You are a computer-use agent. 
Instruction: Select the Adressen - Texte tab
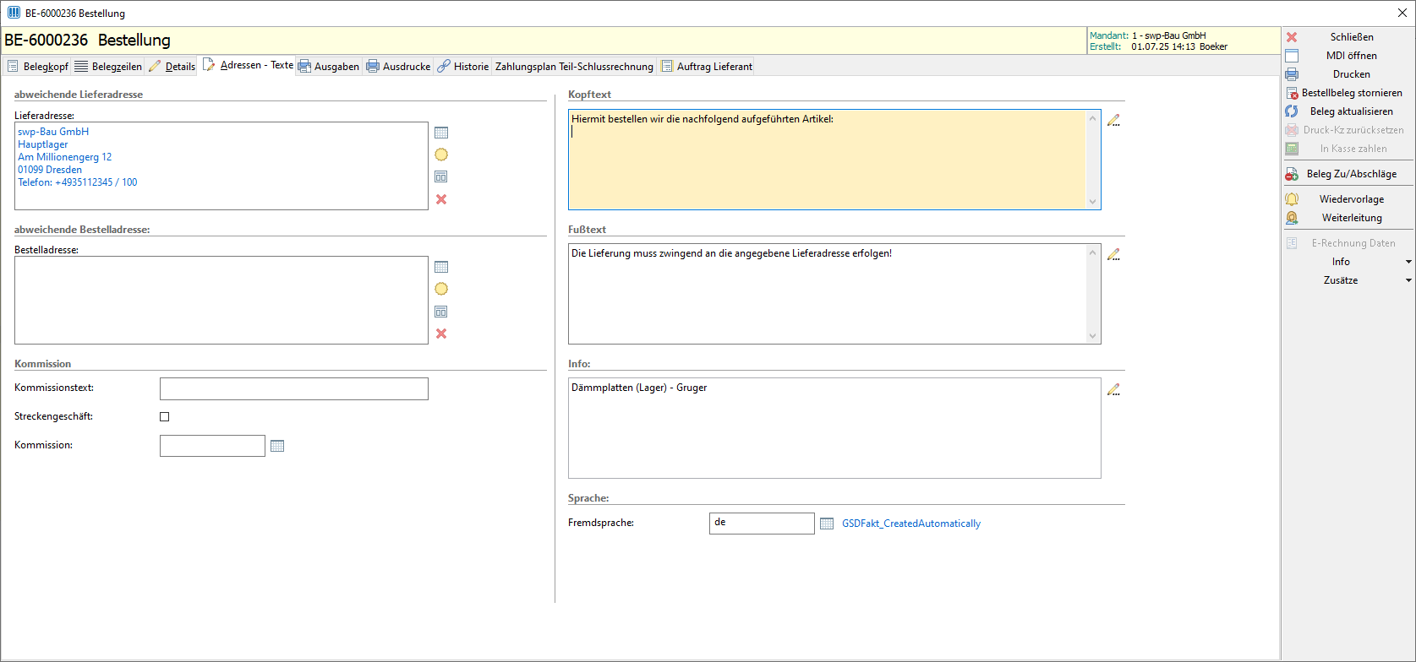click(248, 65)
